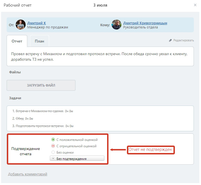Click sender avatar photo of Дмитрий К
This screenshot has height=185, width=201.
point(21,25)
